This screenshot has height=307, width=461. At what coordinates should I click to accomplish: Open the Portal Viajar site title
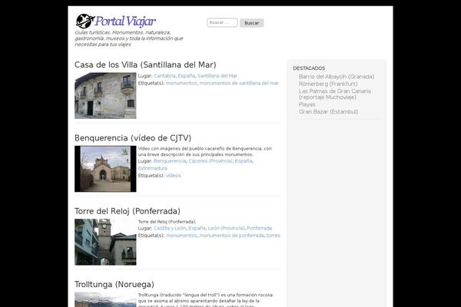[125, 21]
